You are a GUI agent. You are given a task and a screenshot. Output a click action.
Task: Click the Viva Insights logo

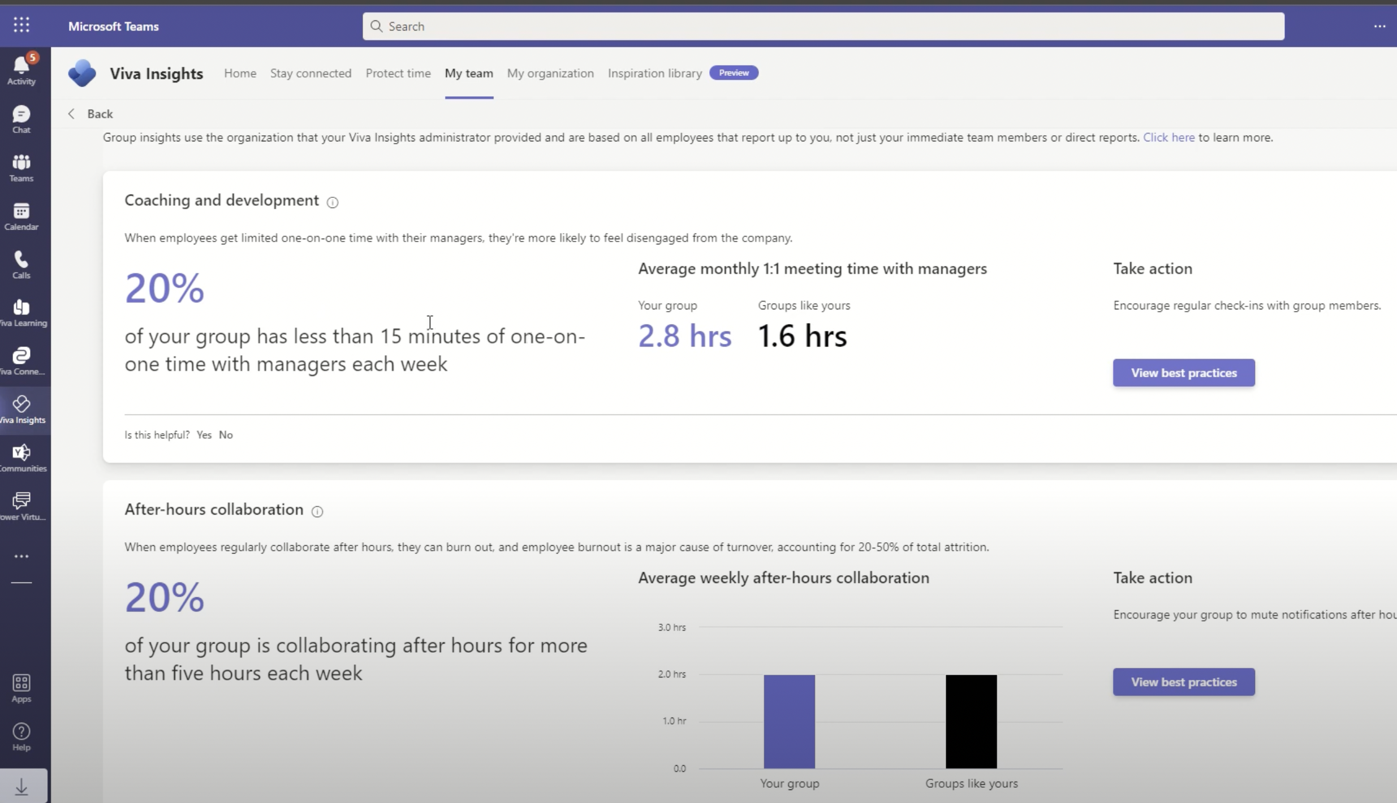(x=82, y=73)
